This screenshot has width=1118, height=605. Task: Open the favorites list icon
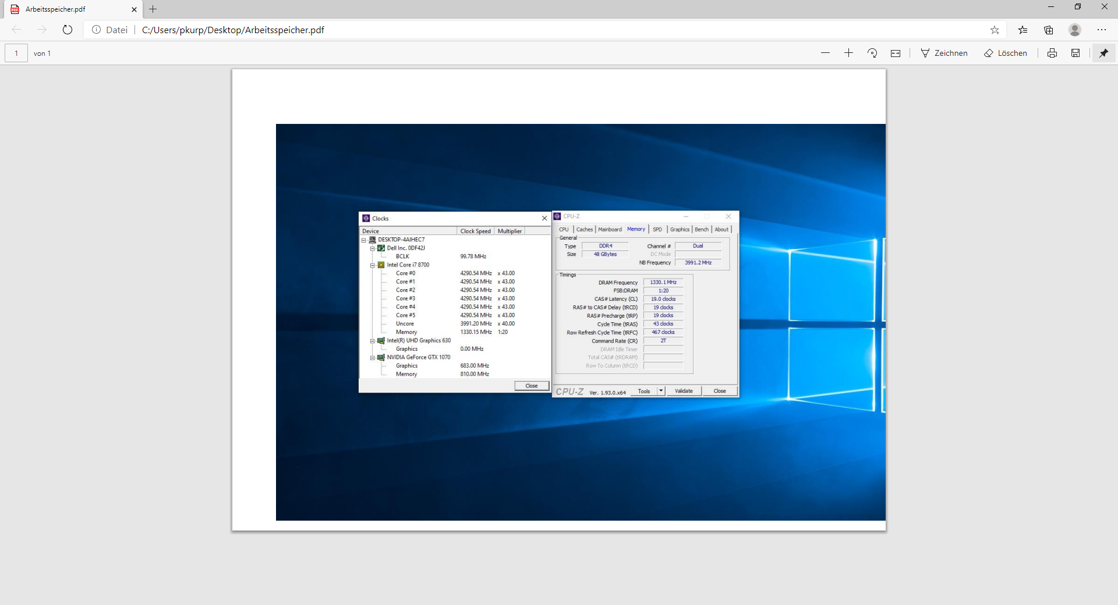(1023, 30)
